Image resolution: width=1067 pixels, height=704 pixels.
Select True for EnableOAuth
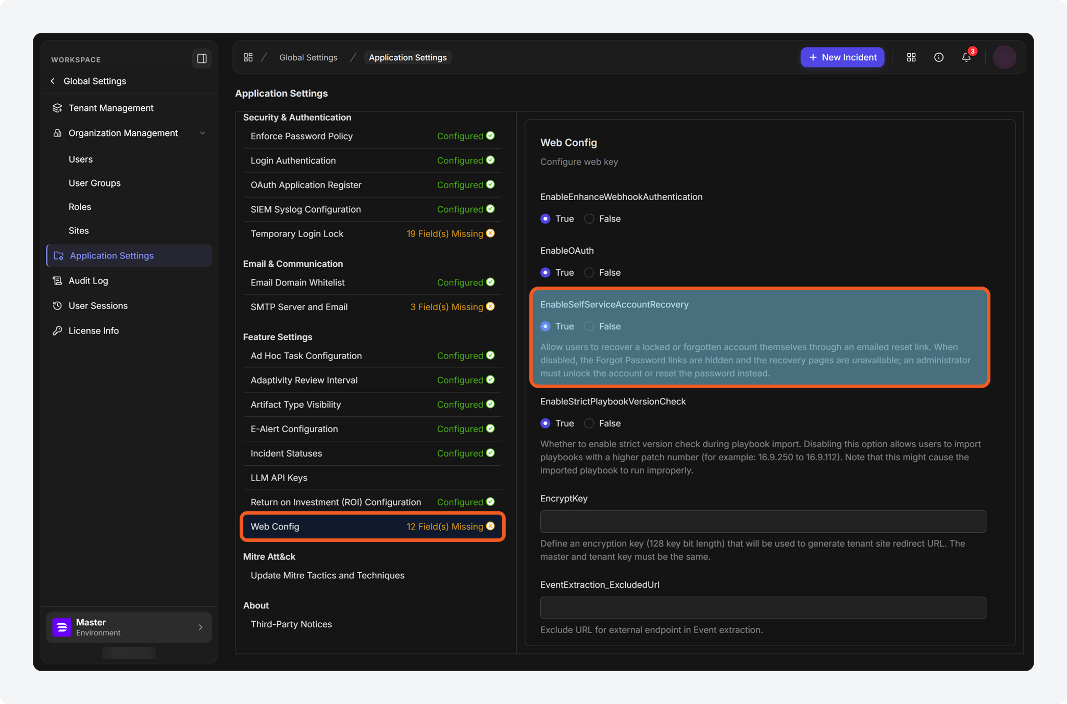pyautogui.click(x=545, y=273)
